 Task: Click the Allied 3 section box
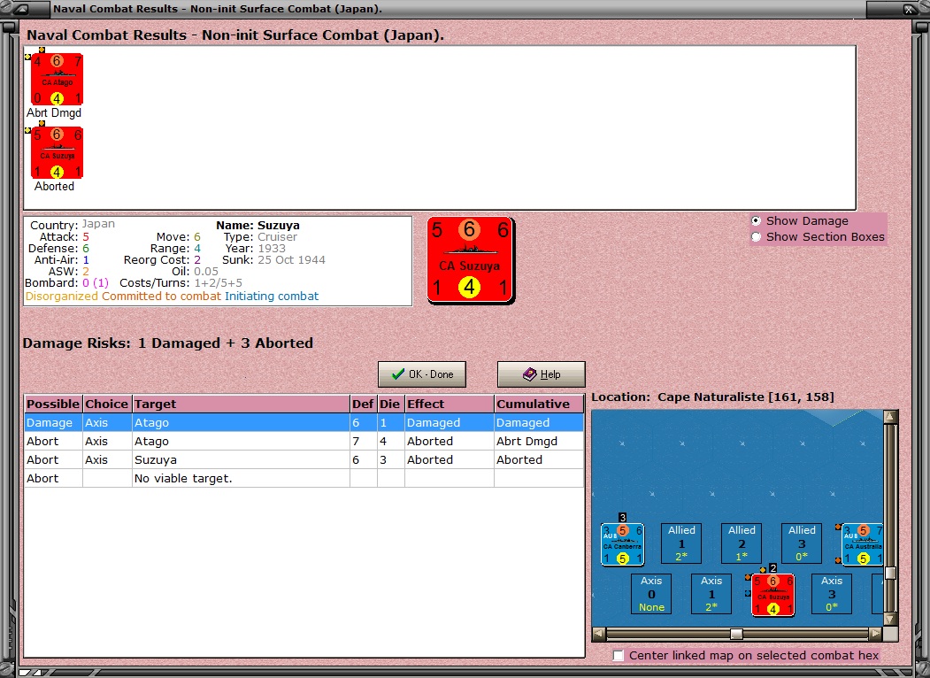tap(802, 543)
